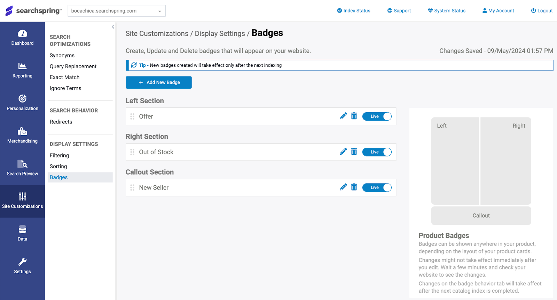Switch to the Sorting settings page

[58, 166]
